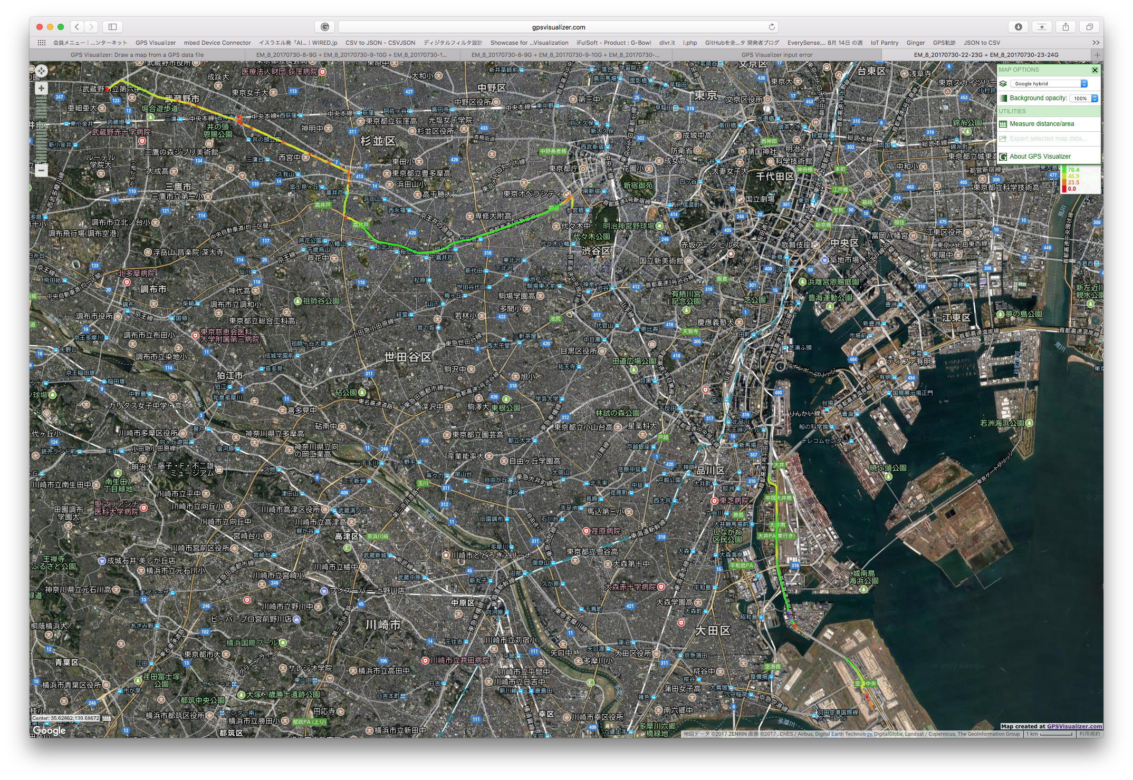Click the GPS Visualizer logo icon
1133x780 pixels.
pyautogui.click(x=1003, y=157)
